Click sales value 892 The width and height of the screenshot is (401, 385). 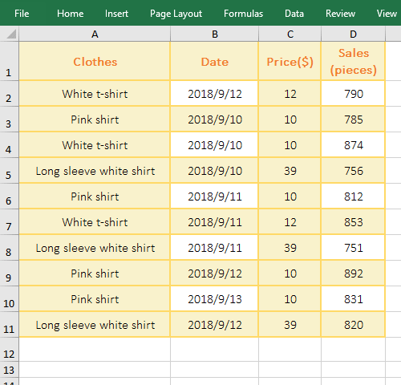[x=353, y=274]
